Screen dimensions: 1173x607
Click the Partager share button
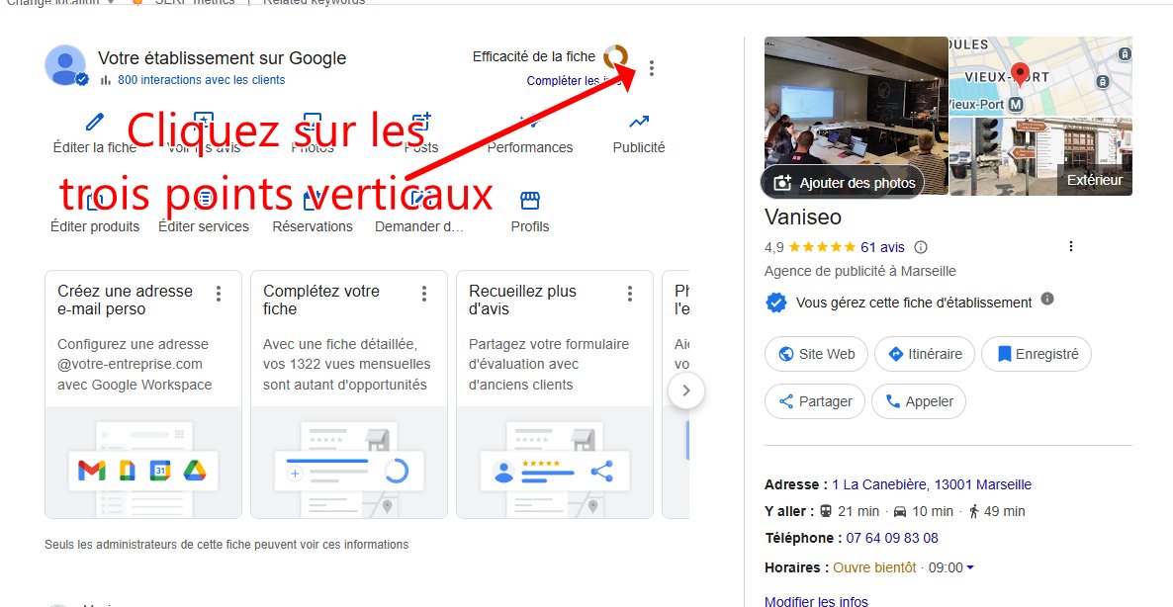pyautogui.click(x=815, y=401)
